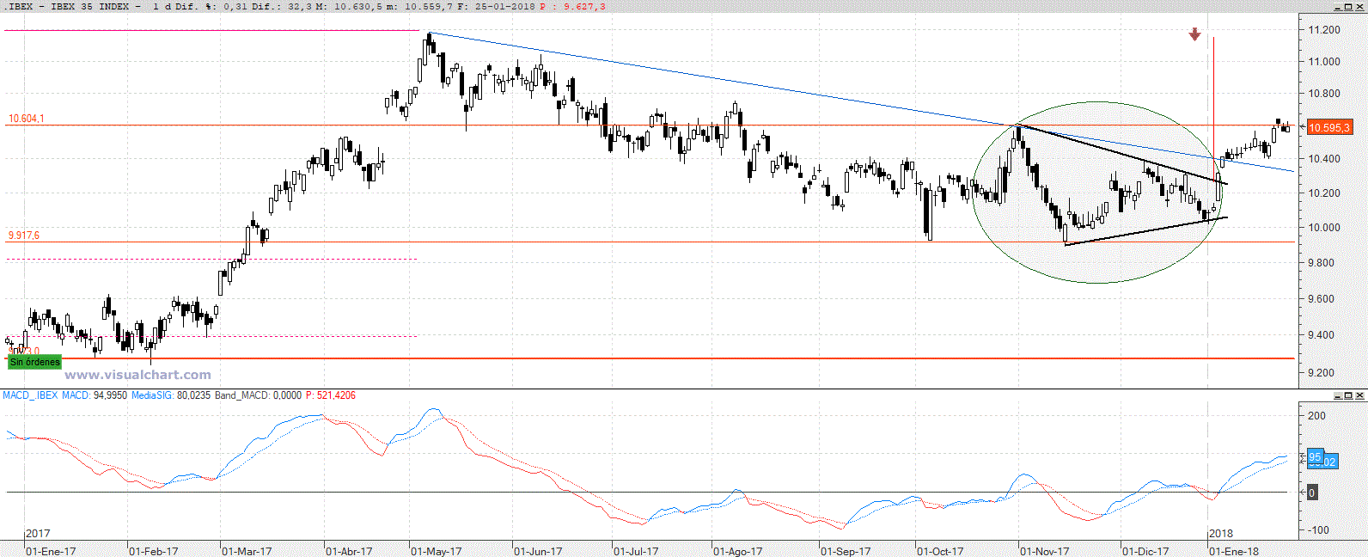Maximize the MACD indicator panel
The image size is (1368, 557).
click(x=1348, y=395)
